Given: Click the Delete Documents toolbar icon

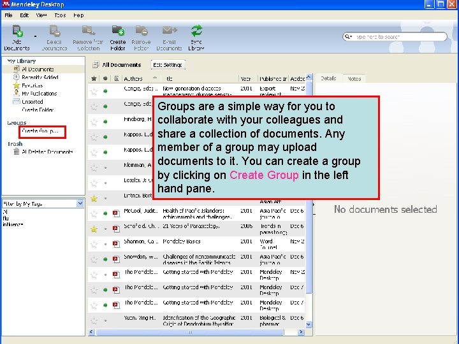Looking at the screenshot, I should pos(54,31).
